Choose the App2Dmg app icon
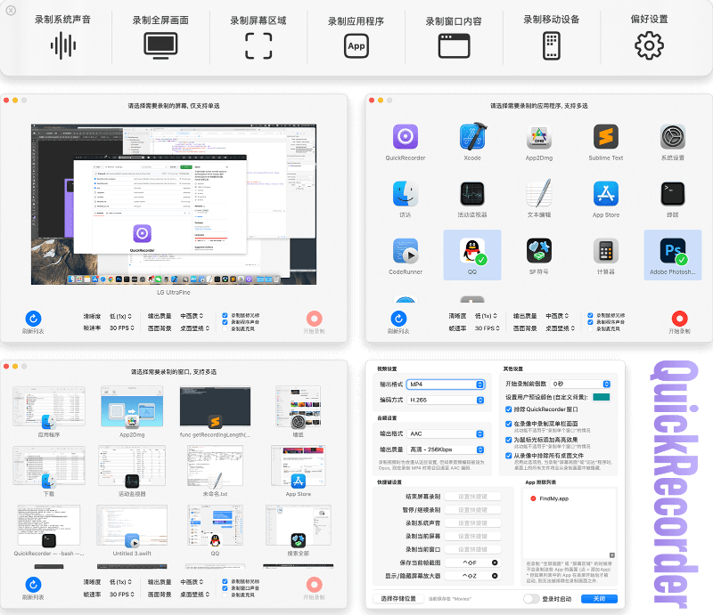 coord(539,137)
